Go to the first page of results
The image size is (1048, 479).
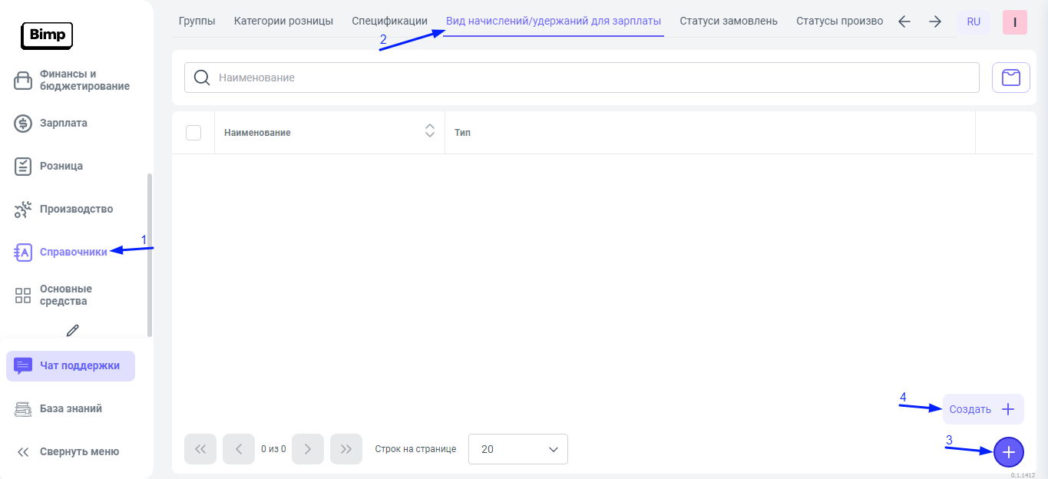pos(200,449)
